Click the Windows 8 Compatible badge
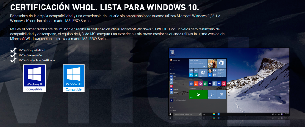305x127 pixels. 34,78
